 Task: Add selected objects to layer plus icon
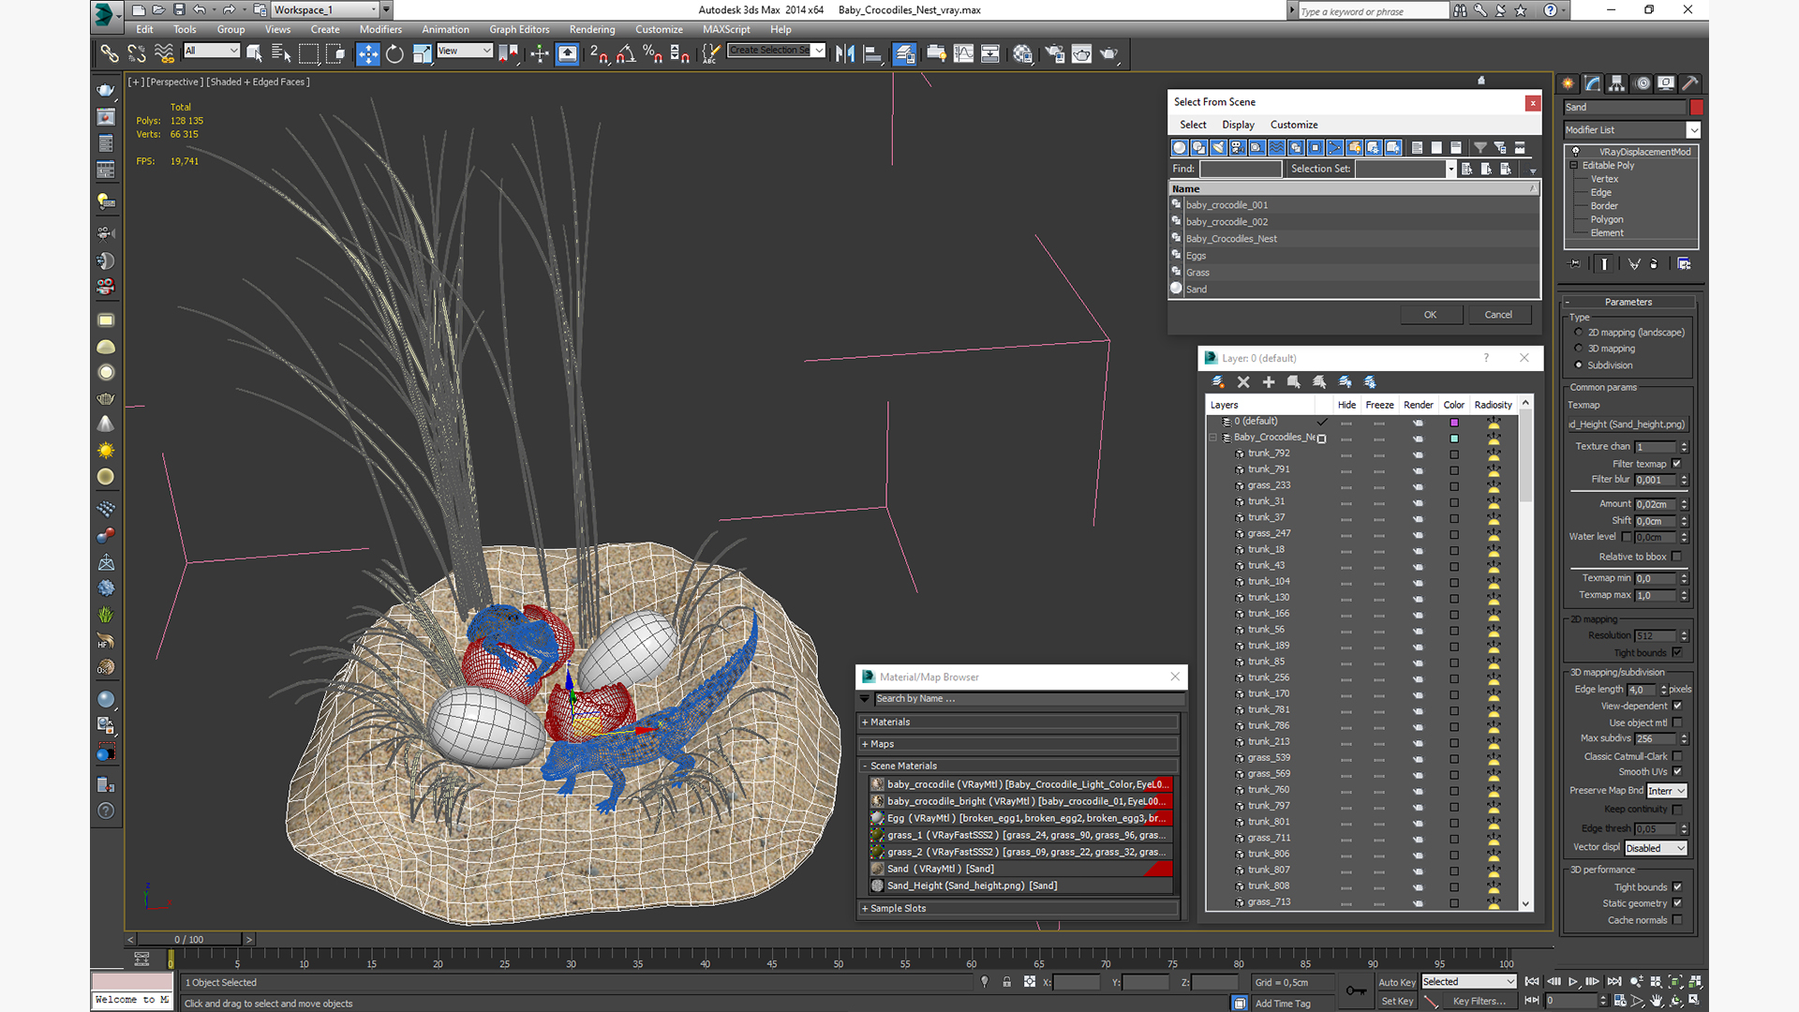pos(1269,382)
